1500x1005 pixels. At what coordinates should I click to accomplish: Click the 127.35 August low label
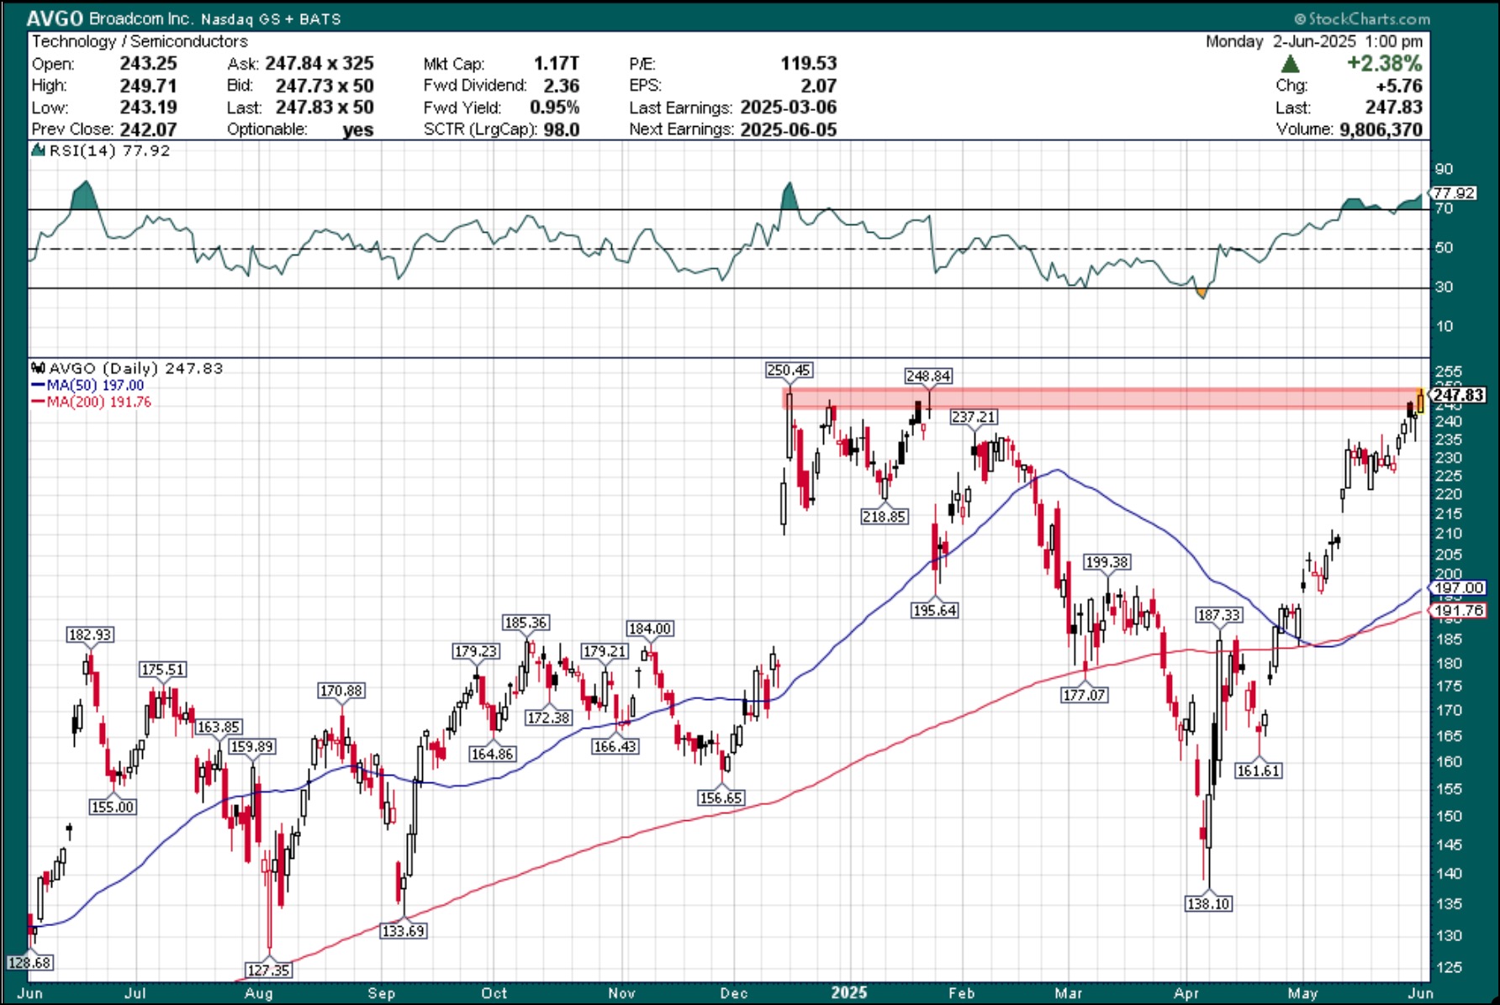pos(268,970)
